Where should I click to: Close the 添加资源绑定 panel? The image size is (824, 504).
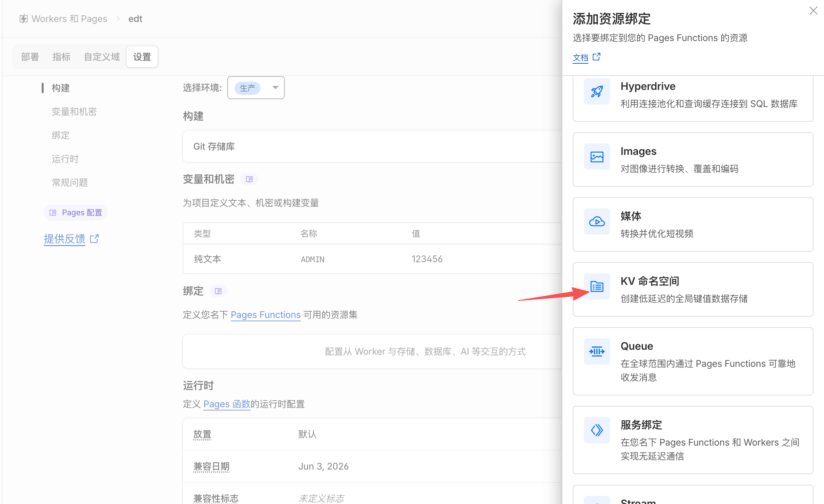point(813,11)
